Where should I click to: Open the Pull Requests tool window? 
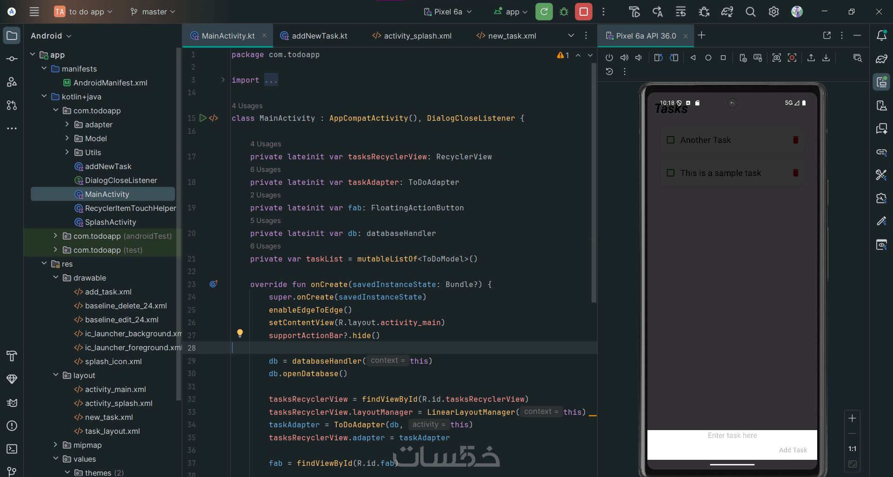(12, 105)
